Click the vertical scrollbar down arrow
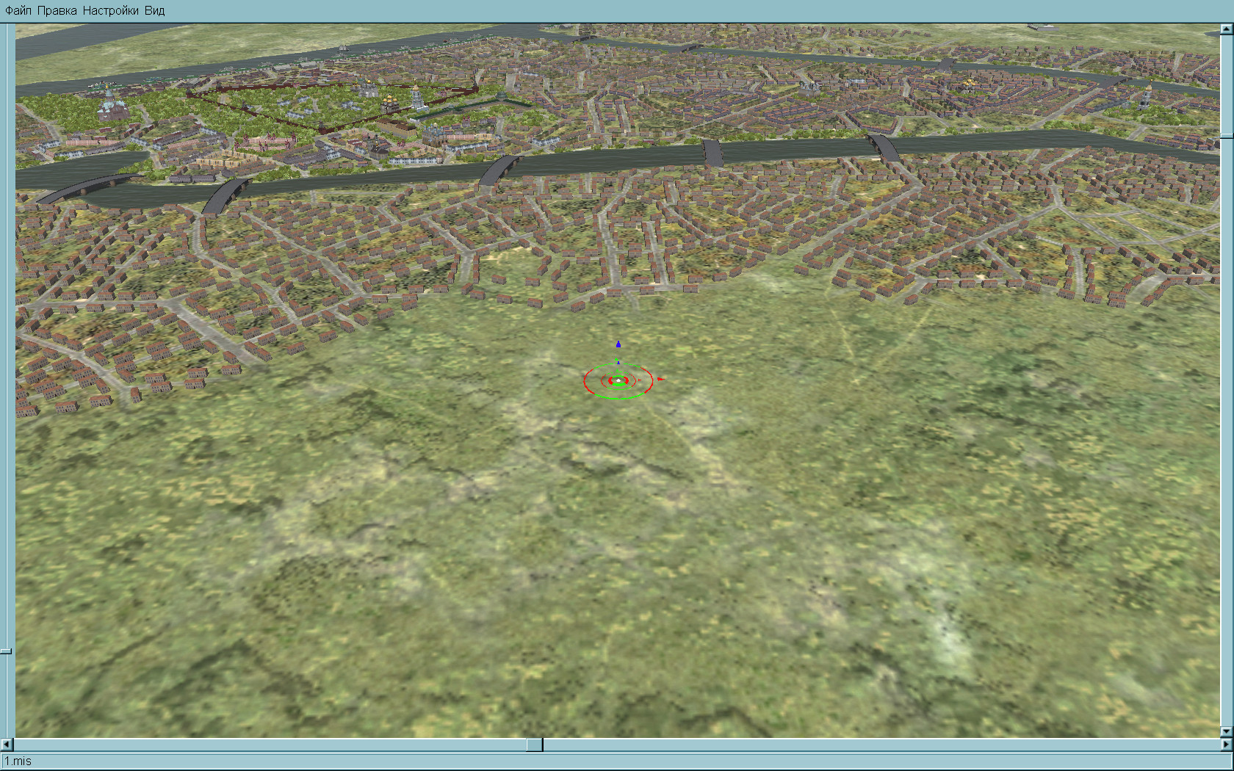1234x771 pixels. click(x=1227, y=731)
